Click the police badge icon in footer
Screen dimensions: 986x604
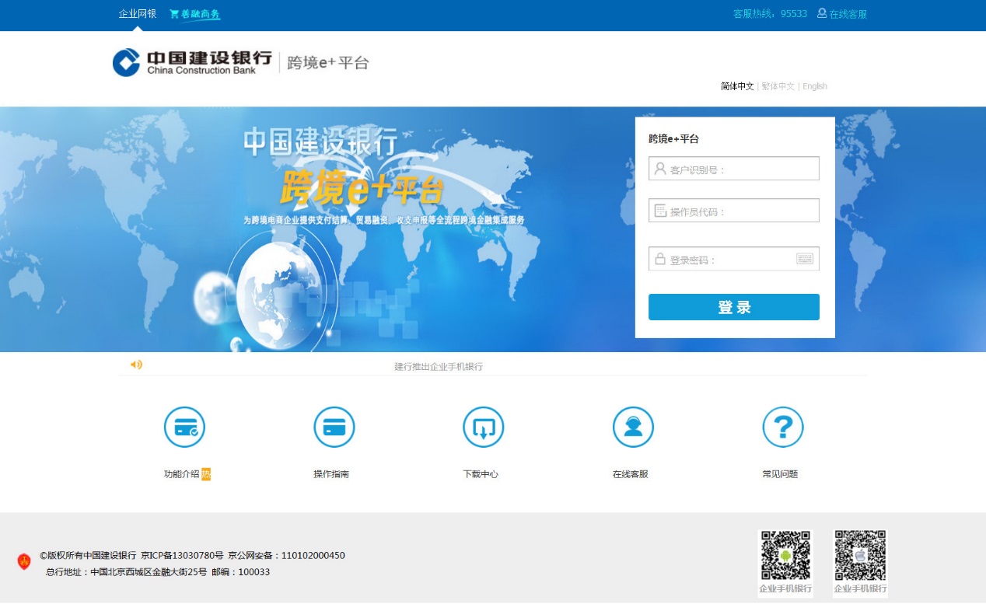point(24,561)
